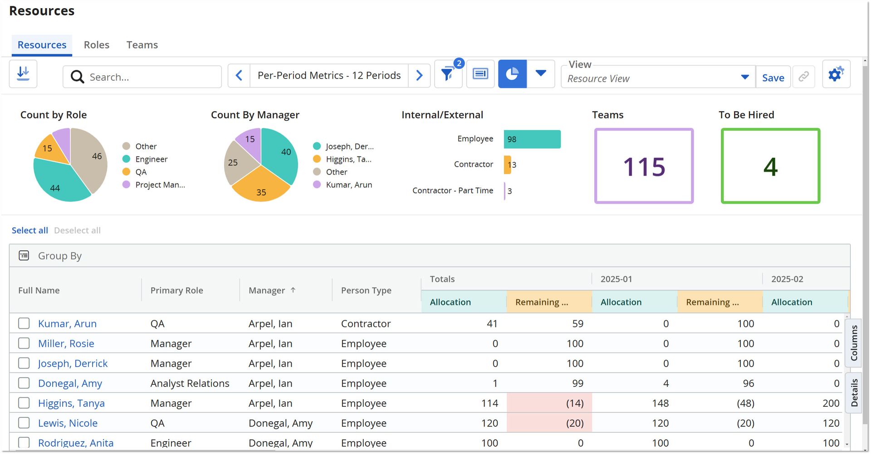Click the copy link icon
The image size is (871, 454).
coord(804,77)
